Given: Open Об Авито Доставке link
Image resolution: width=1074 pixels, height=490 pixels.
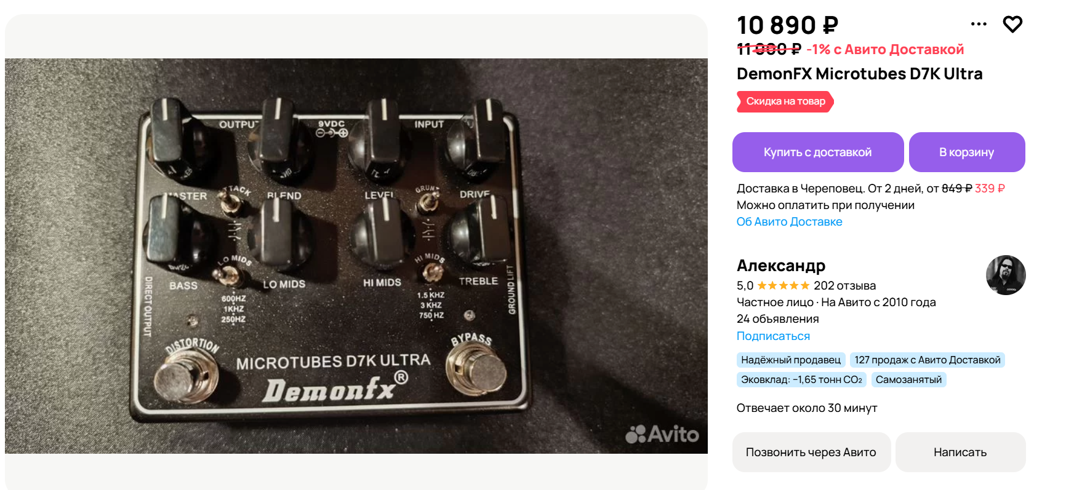Looking at the screenshot, I should point(790,222).
